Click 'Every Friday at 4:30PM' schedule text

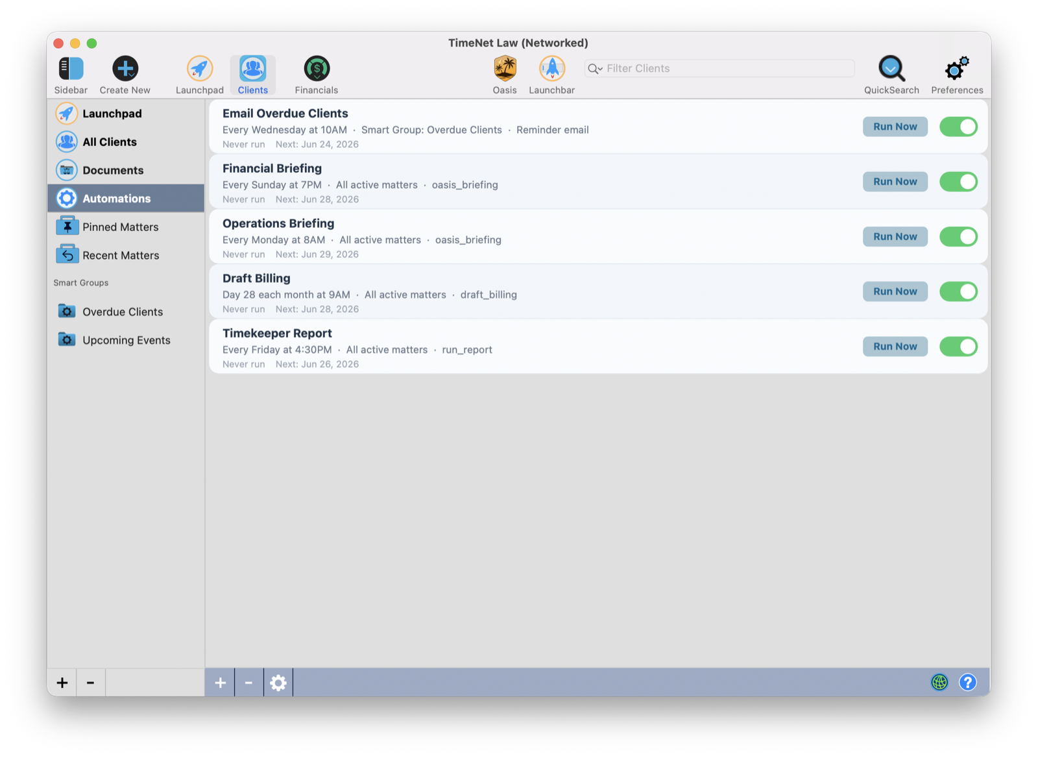point(277,350)
